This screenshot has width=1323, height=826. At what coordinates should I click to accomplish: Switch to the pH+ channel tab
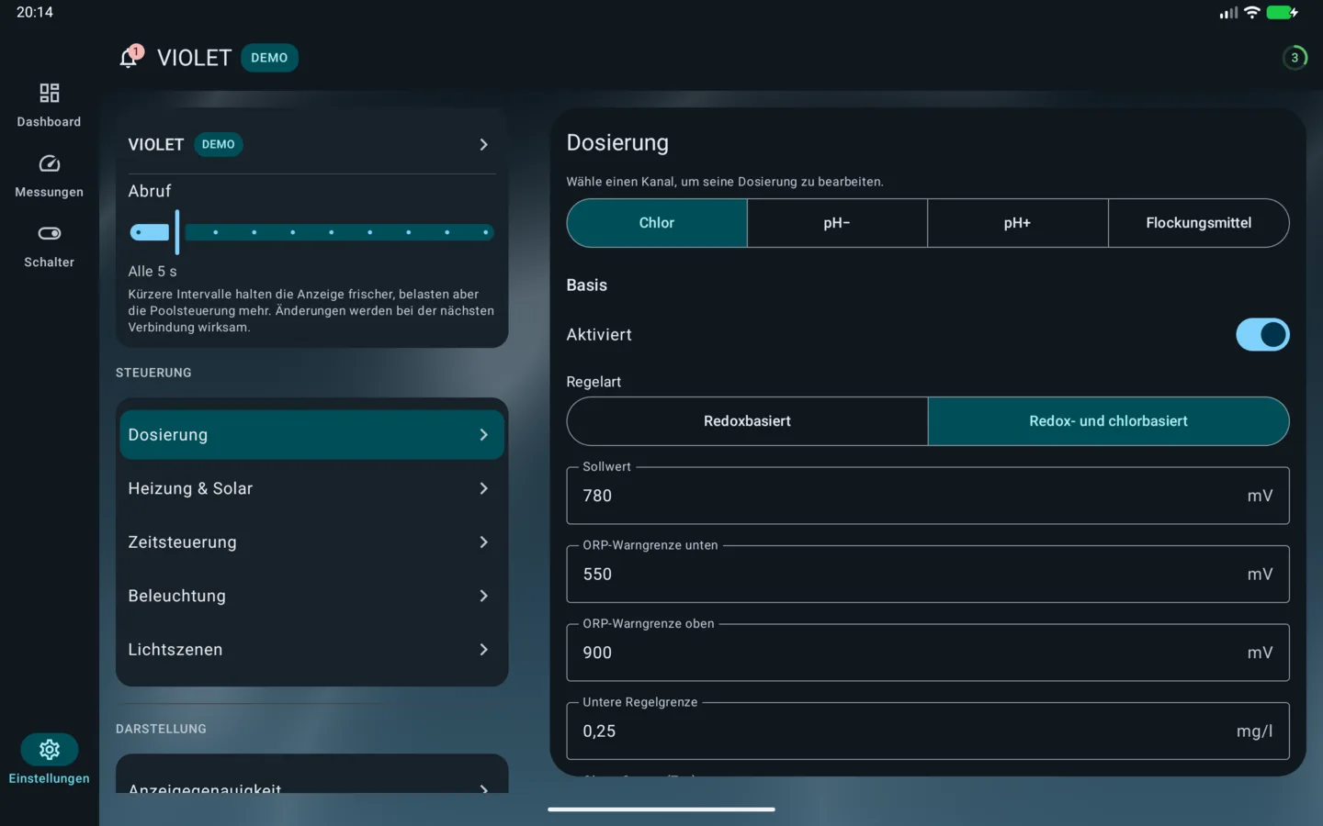coord(1017,223)
